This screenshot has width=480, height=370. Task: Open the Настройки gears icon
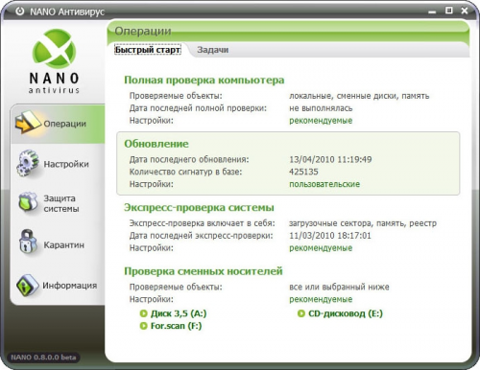[28, 163]
